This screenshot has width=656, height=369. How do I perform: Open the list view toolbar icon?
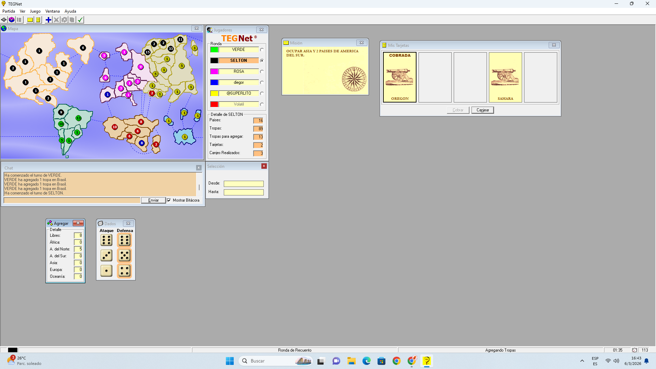click(19, 20)
